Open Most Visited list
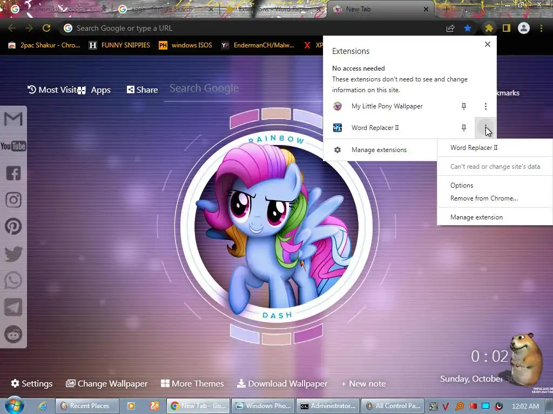This screenshot has height=414, width=553. tap(52, 90)
